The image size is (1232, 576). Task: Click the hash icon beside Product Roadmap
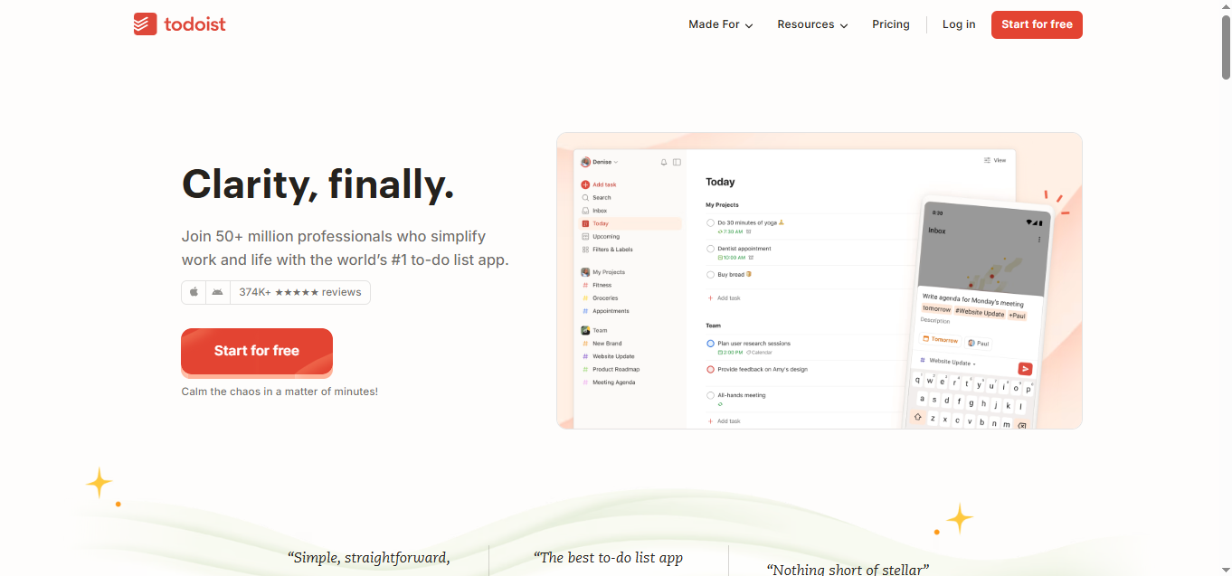pos(585,369)
